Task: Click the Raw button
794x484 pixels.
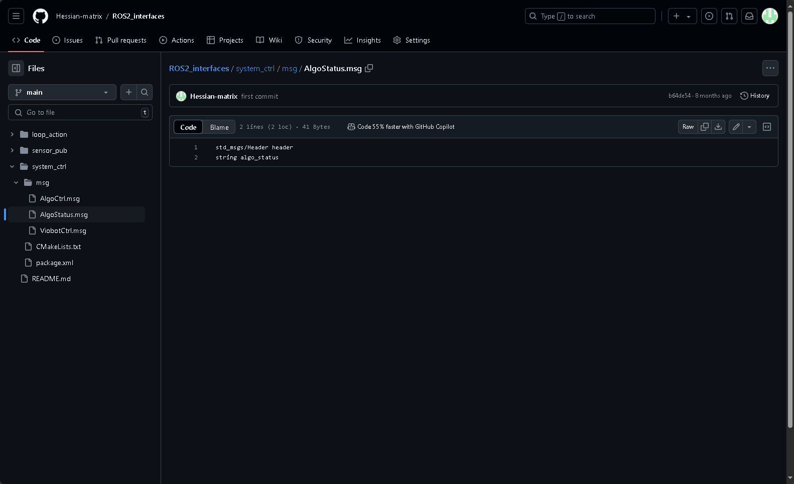Action: pyautogui.click(x=688, y=127)
